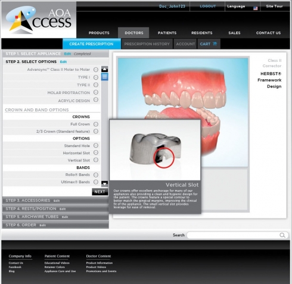The width and height of the screenshot is (292, 284).
Task: Click the search magnifier icon
Action: pyautogui.click(x=282, y=235)
